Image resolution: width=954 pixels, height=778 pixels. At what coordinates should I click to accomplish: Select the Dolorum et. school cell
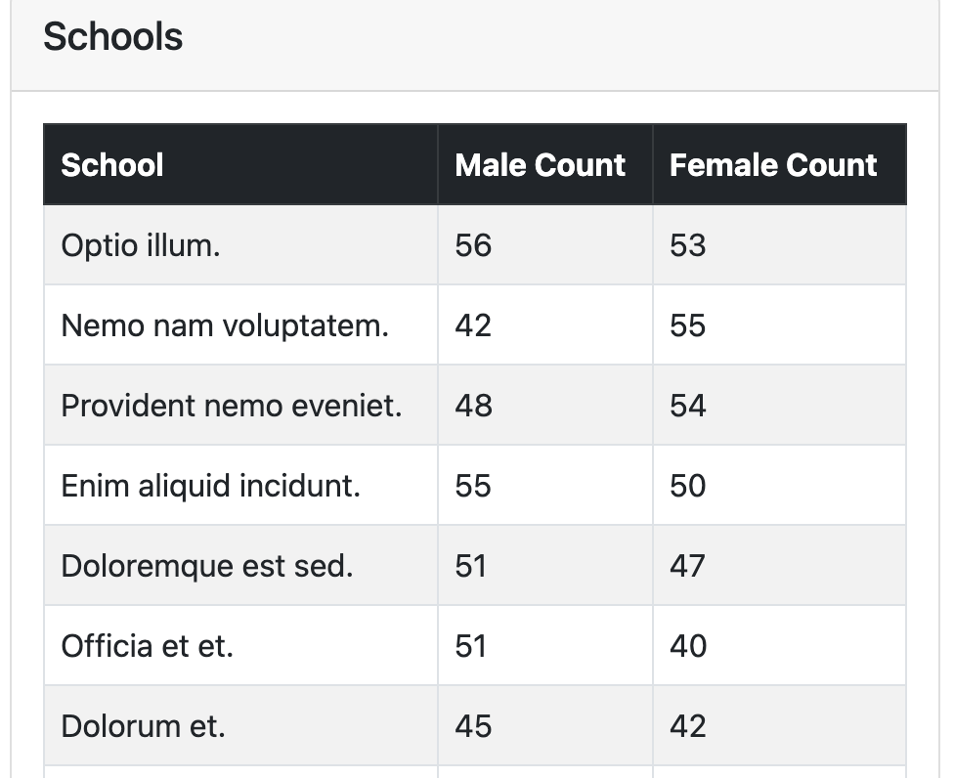(240, 726)
